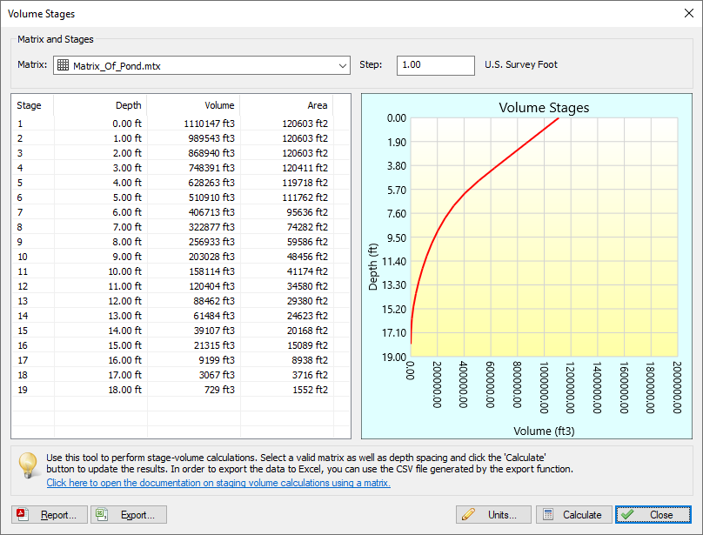Click the Report button
Viewport: 703px width, 535px height.
click(50, 514)
